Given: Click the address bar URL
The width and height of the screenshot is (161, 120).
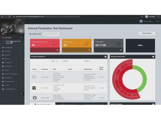Looking at the screenshot, I should 48,17.
